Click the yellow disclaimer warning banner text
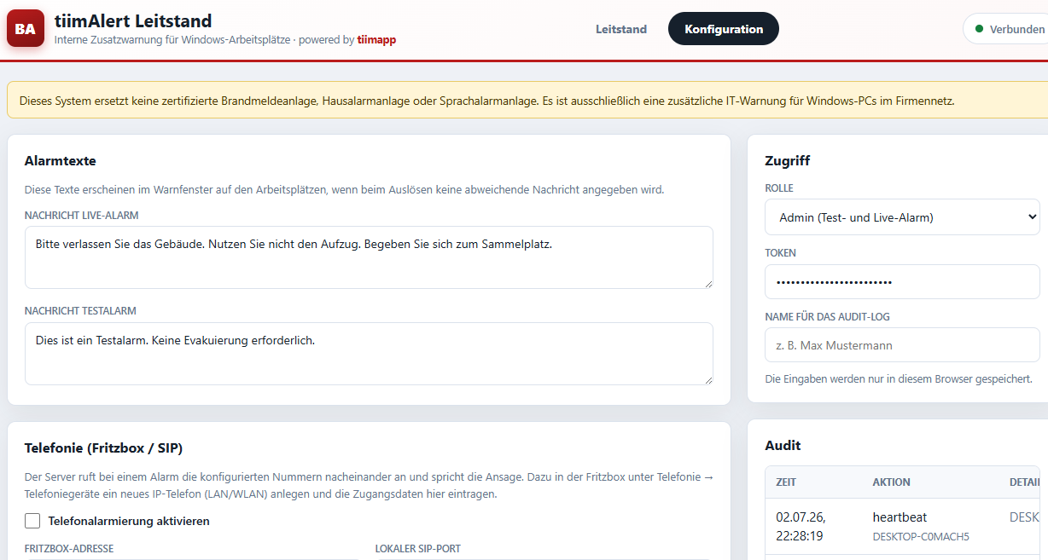 click(x=486, y=101)
